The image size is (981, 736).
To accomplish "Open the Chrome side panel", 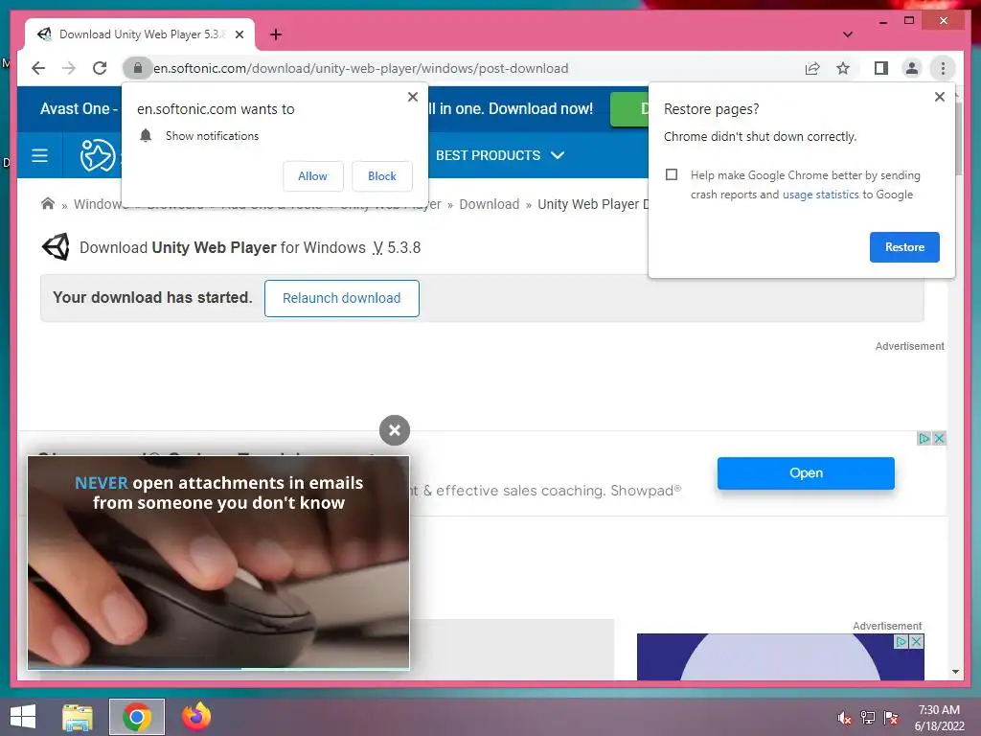I will pos(881,68).
